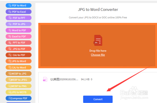This screenshot has height=103, width=157.
Task: Choose the JPG to PDF tool
Action: click(x=19, y=49)
